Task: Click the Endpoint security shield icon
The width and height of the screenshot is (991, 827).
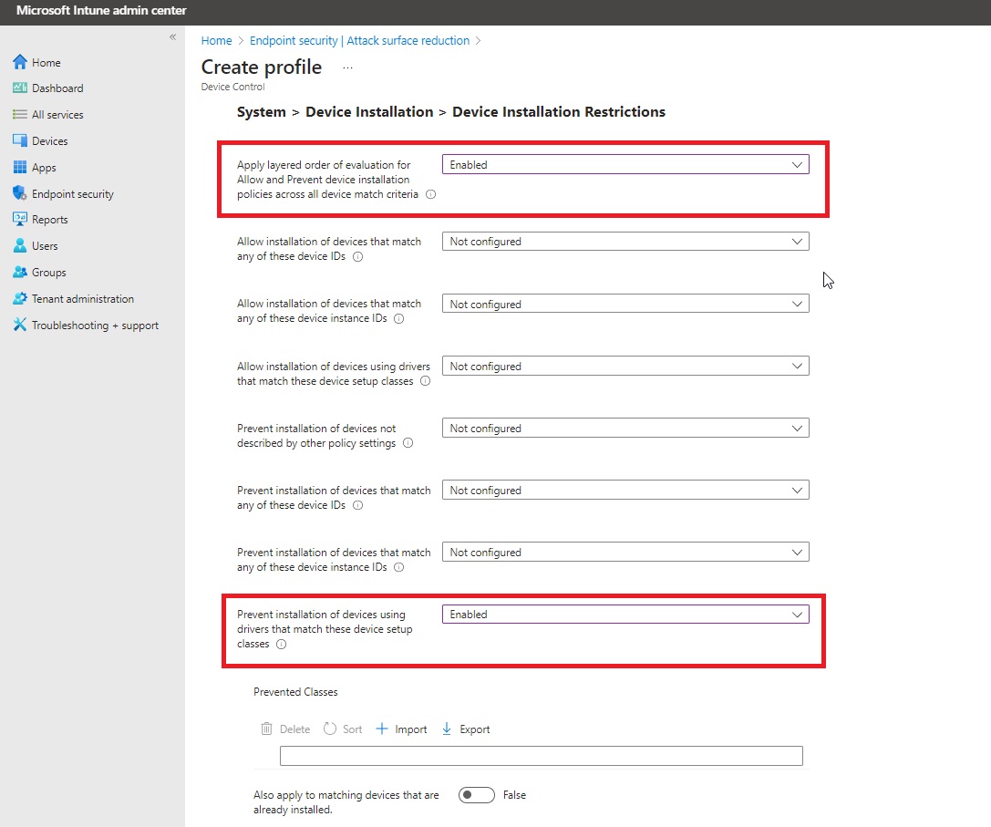Action: [20, 193]
